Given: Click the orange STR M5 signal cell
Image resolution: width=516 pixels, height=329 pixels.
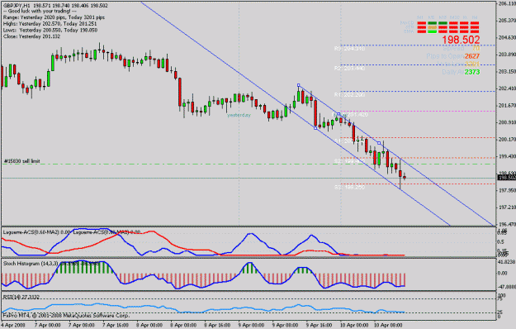Looking at the screenshot, I should (432, 27).
